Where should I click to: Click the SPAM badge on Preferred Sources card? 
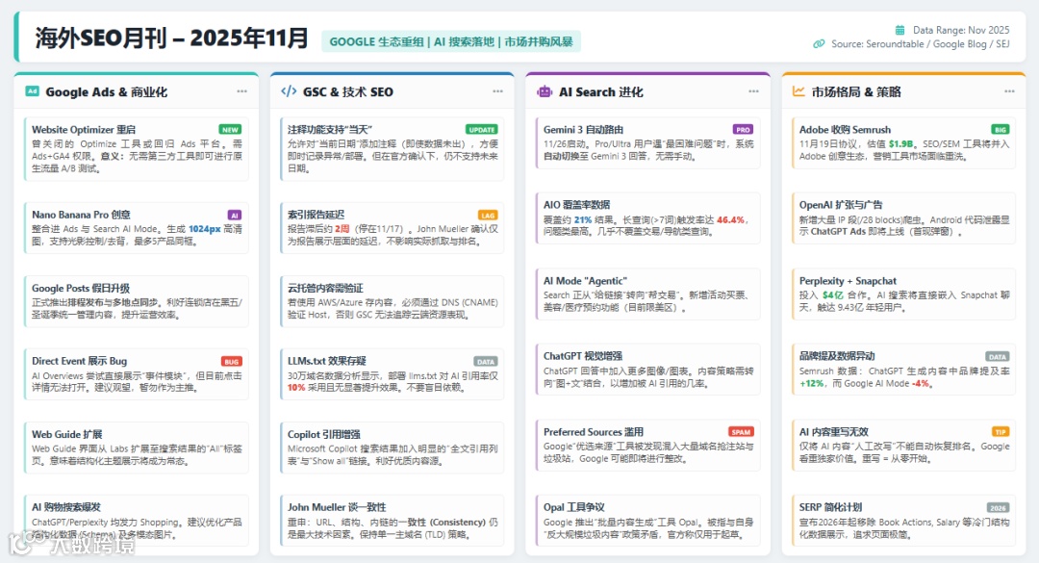741,432
